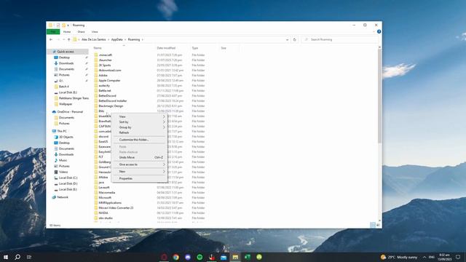Choose Refresh from the context menu
This screenshot has height=262, width=466.
click(x=139, y=132)
